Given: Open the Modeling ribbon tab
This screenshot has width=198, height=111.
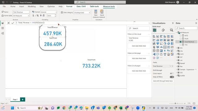Looking at the screenshot, I should [32, 6].
